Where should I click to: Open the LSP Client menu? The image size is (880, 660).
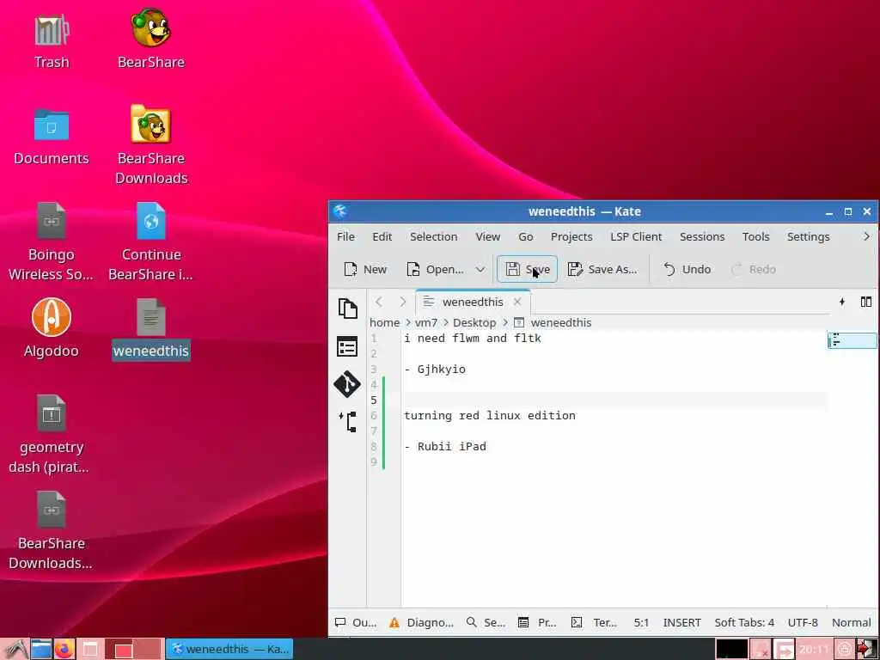coord(636,237)
